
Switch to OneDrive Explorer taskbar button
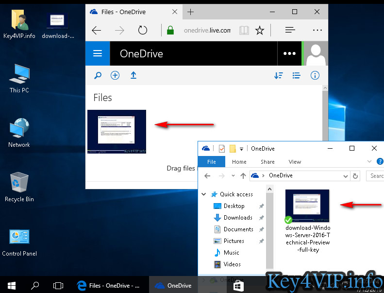(173, 285)
